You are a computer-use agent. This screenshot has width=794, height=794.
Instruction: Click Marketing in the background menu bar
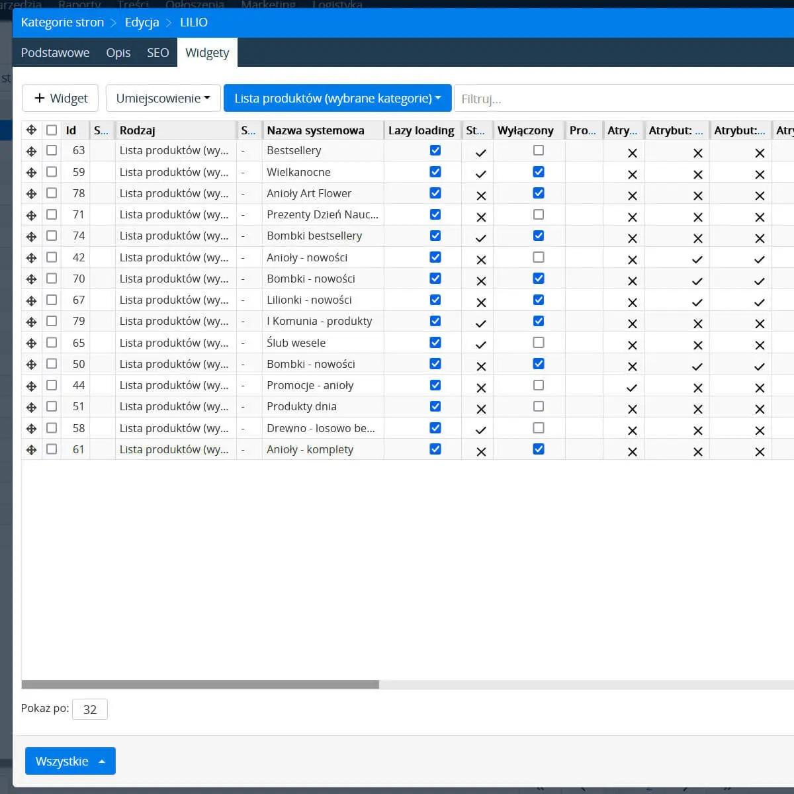(x=268, y=5)
